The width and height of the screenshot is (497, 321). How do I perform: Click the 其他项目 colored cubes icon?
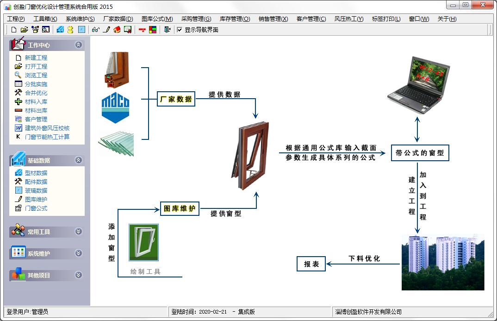[18, 274]
